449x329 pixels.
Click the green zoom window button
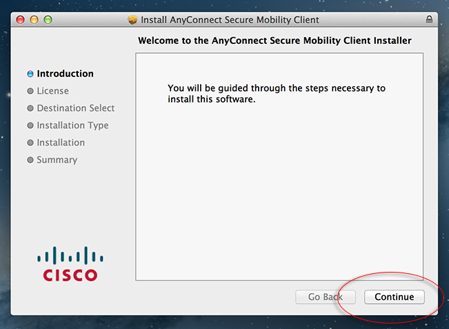pyautogui.click(x=48, y=20)
